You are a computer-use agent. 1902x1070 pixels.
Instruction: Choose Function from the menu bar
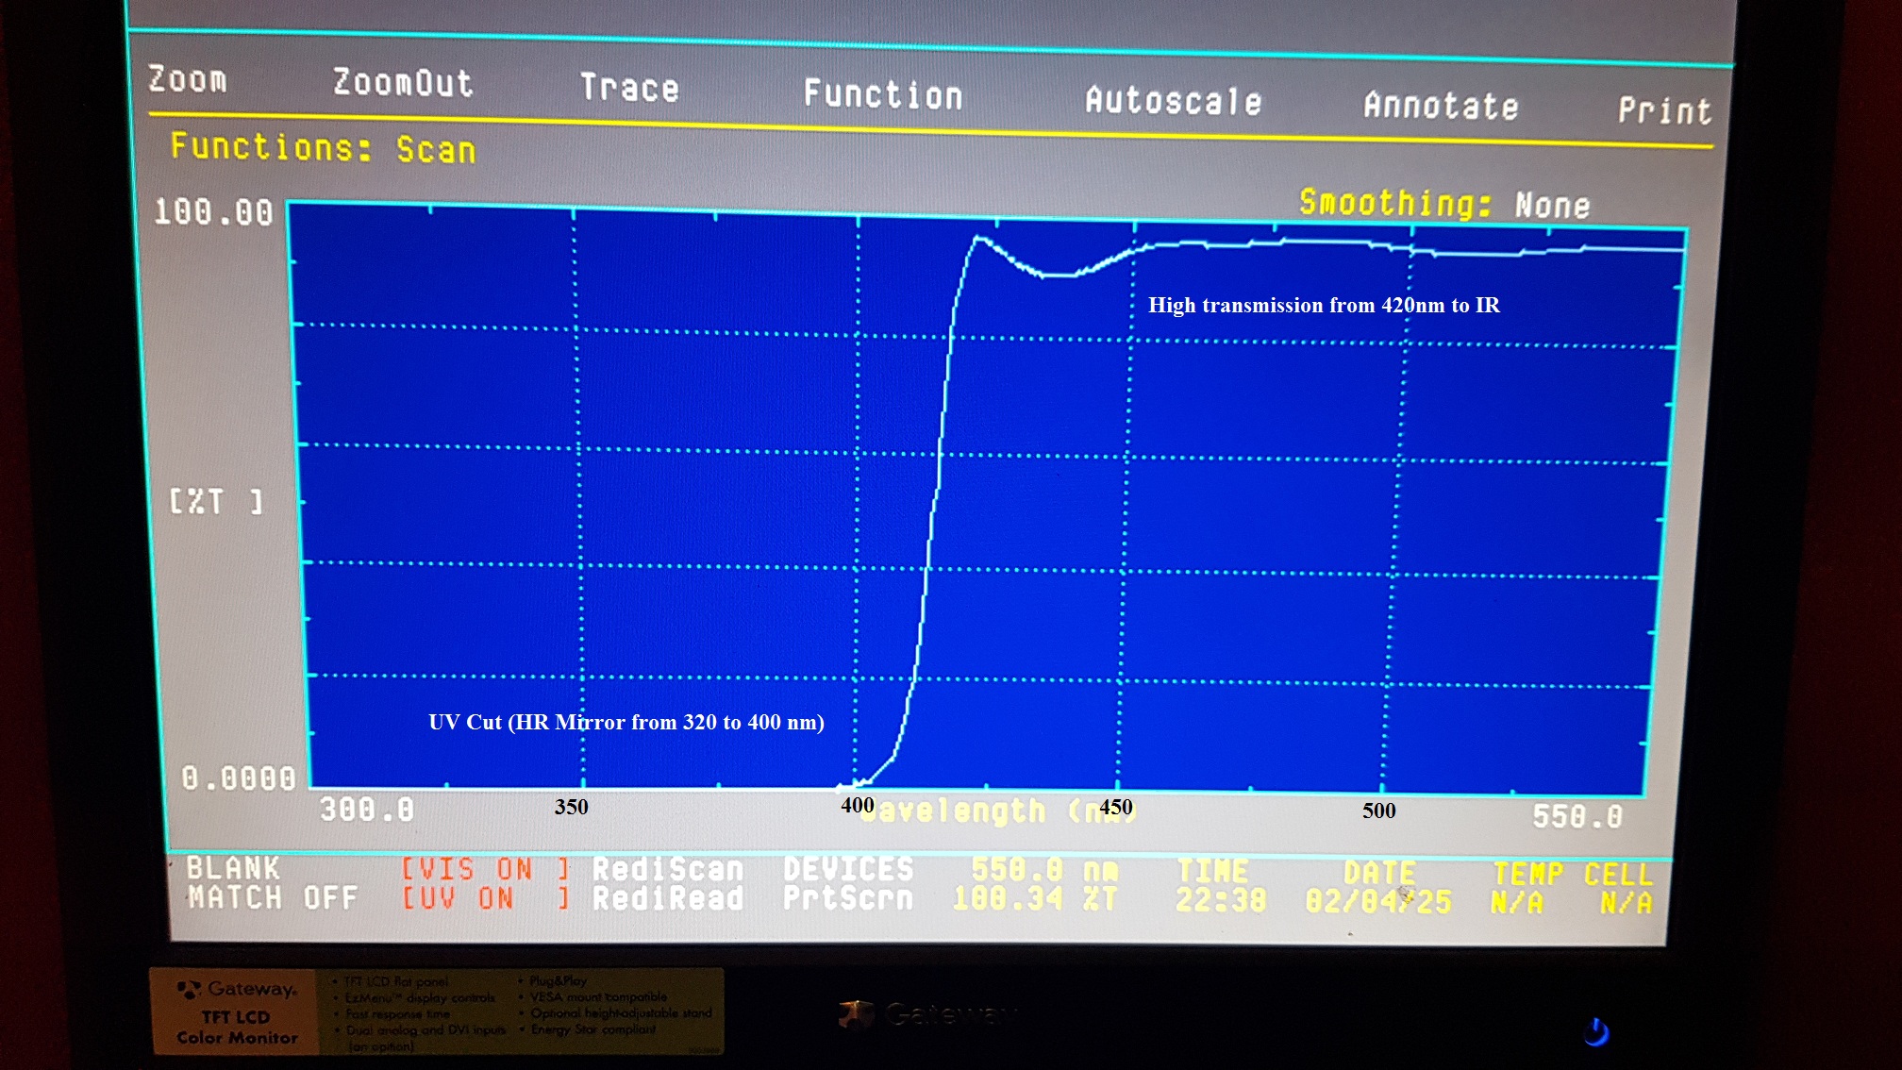883,94
